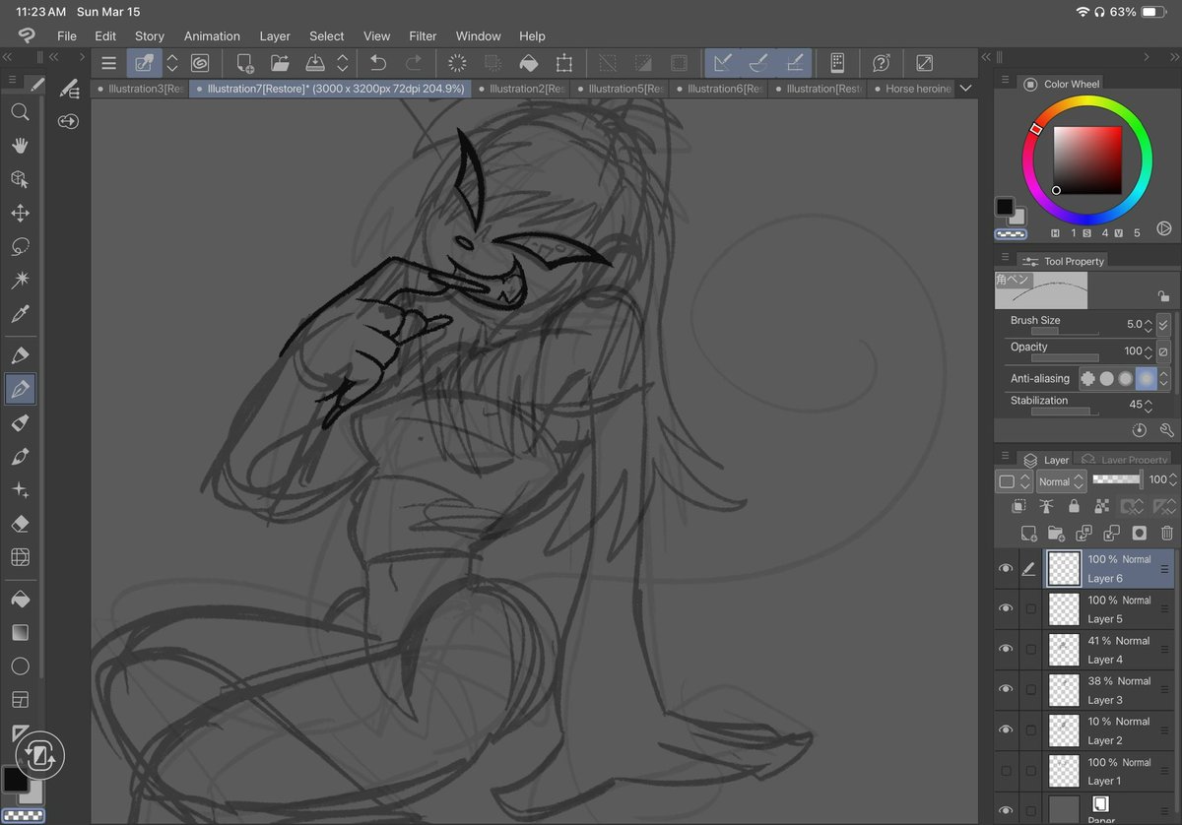
Task: Select the Figure circle tool
Action: [20, 666]
